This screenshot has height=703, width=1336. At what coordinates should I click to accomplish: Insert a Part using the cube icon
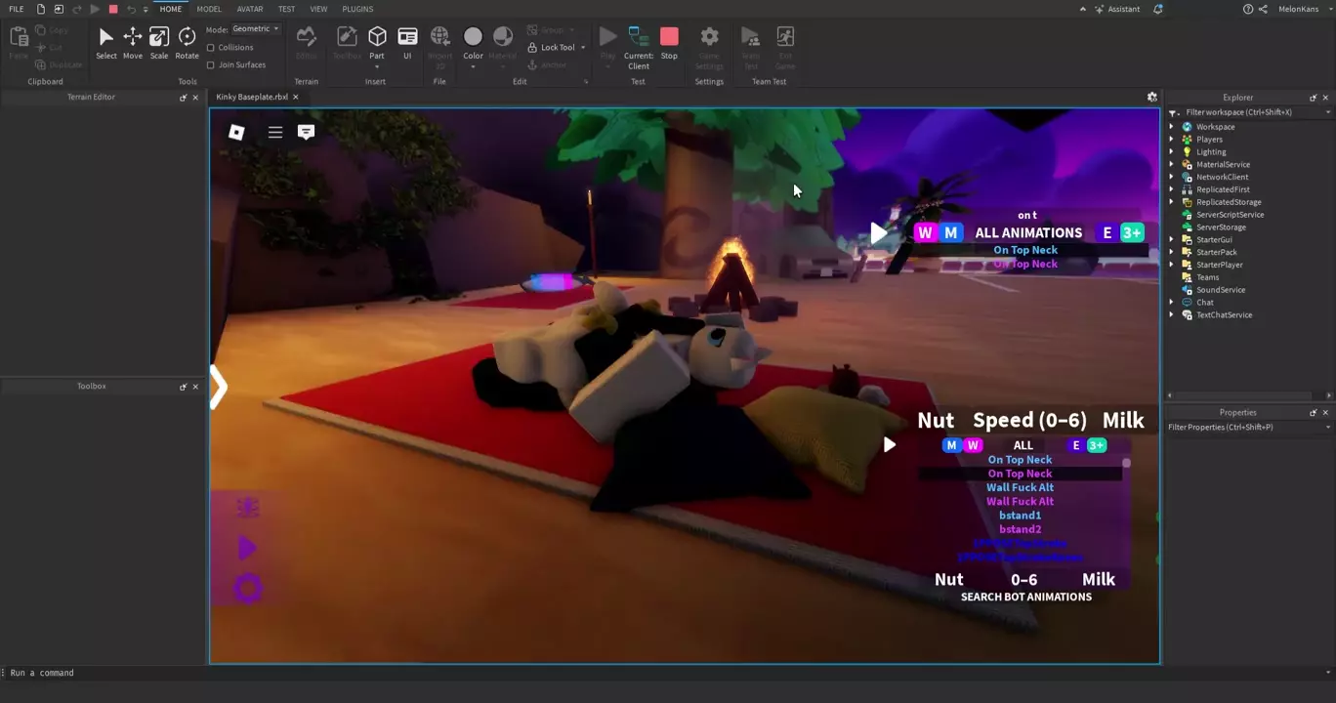pyautogui.click(x=377, y=37)
